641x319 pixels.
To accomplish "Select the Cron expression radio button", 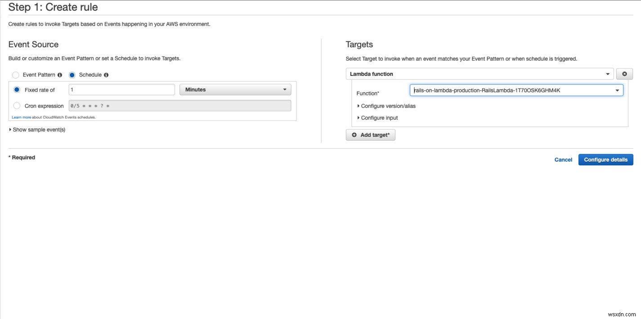I will (x=17, y=106).
